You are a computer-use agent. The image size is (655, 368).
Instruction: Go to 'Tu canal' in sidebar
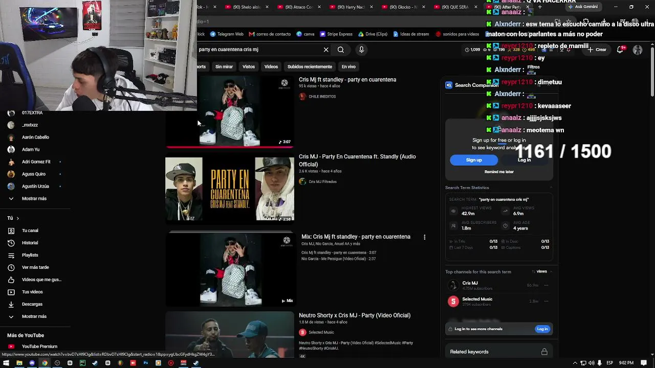click(30, 231)
